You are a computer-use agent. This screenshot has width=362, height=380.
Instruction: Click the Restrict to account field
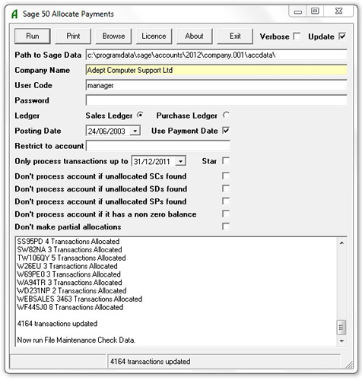tap(158, 146)
